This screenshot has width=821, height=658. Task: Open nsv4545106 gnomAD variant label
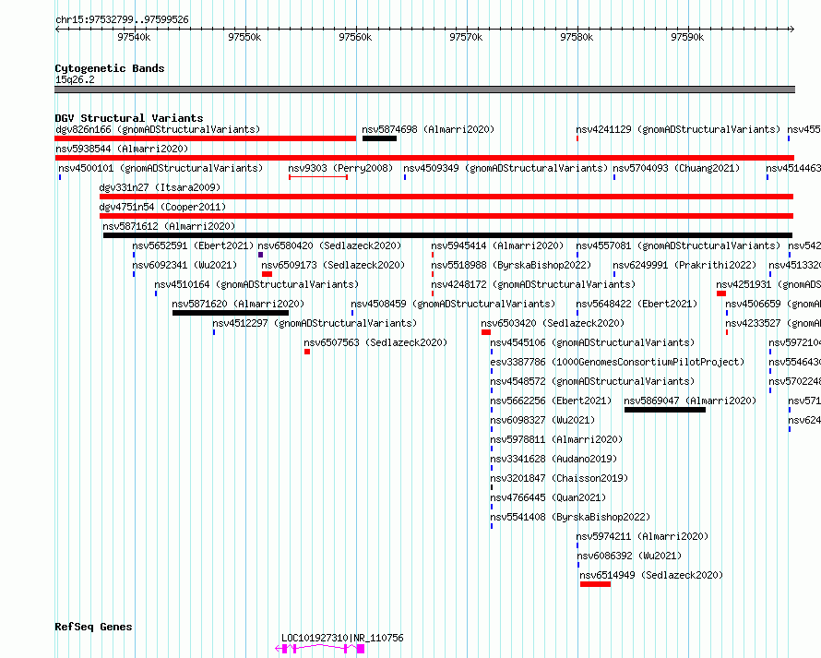pos(592,342)
